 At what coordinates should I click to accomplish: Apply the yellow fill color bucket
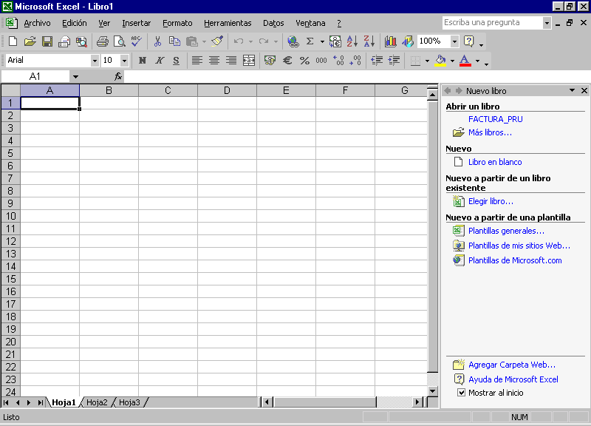pos(440,61)
